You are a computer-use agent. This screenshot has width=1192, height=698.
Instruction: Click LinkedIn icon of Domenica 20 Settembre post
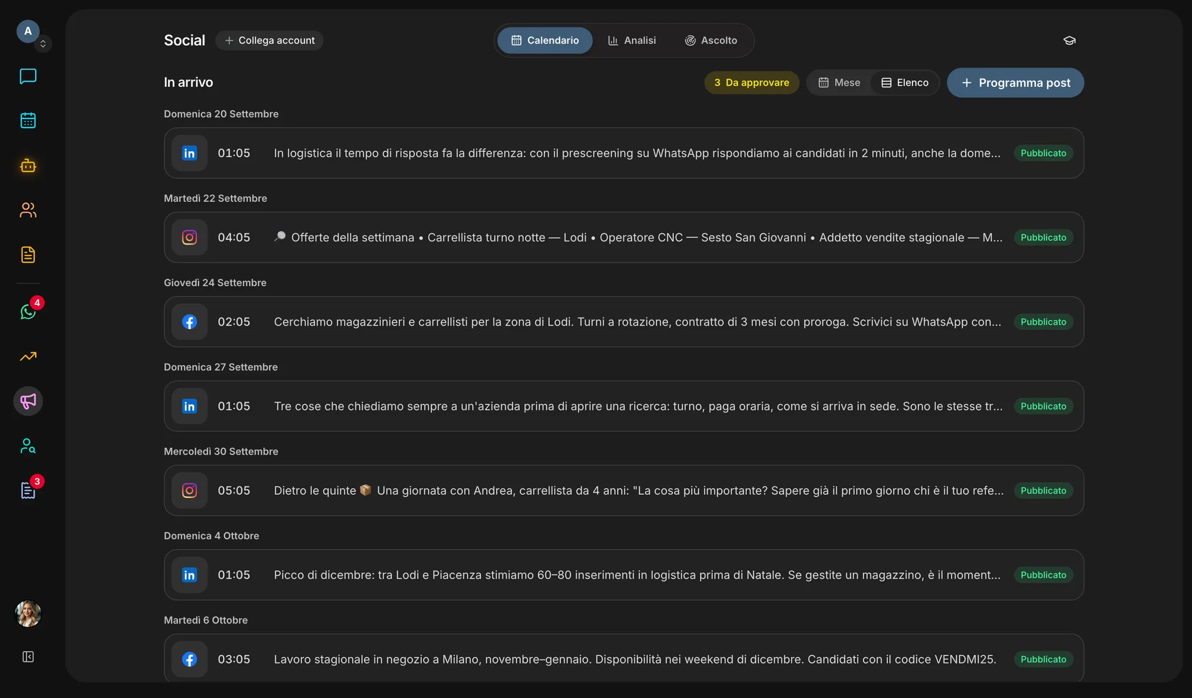[x=190, y=153]
